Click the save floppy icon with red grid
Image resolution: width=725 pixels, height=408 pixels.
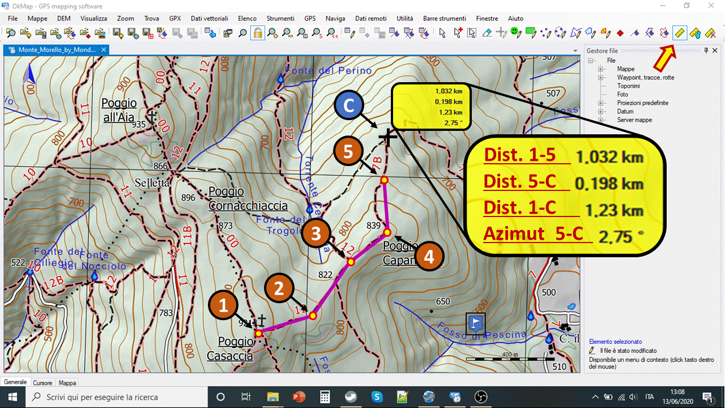[x=148, y=33]
